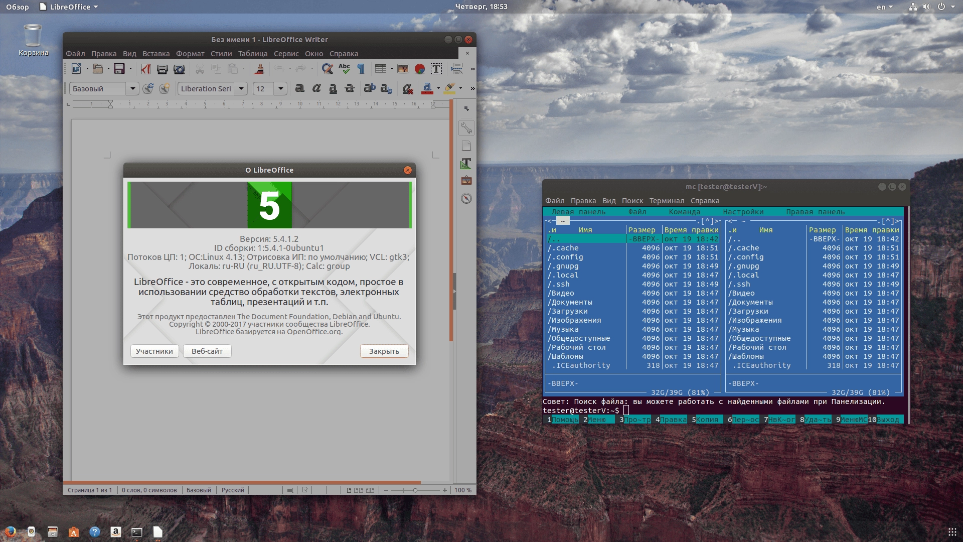Screen dimensions: 963x542
Task: Open the Вставка menu in Writer
Action: (156, 54)
